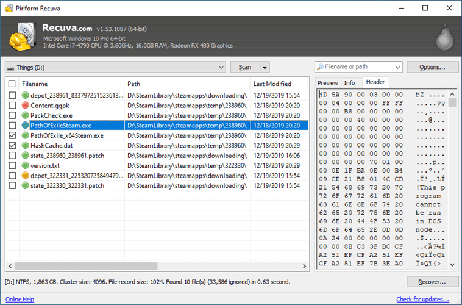462x305 pixels.
Task: Check the box for Content.ggpk
Action: [x=12, y=106]
